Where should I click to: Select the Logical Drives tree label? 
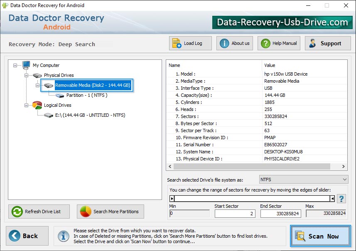[57, 105]
